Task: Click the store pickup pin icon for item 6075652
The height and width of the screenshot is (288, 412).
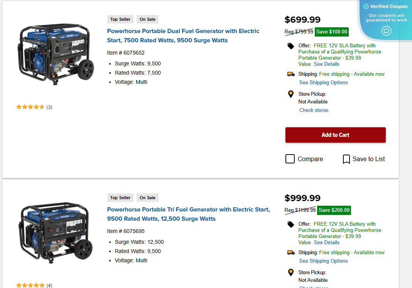Action: point(290,94)
